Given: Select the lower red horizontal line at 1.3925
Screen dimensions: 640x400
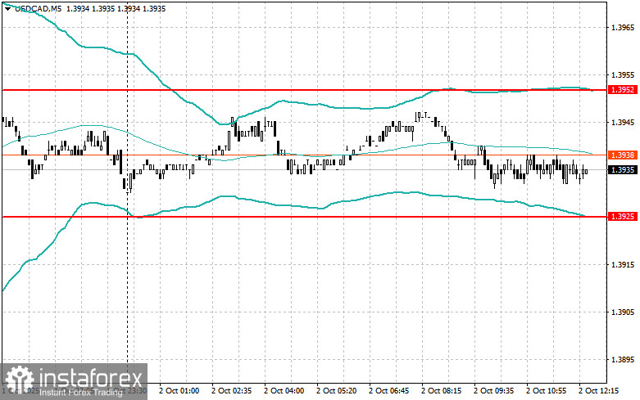Looking at the screenshot, I should click(x=305, y=217).
